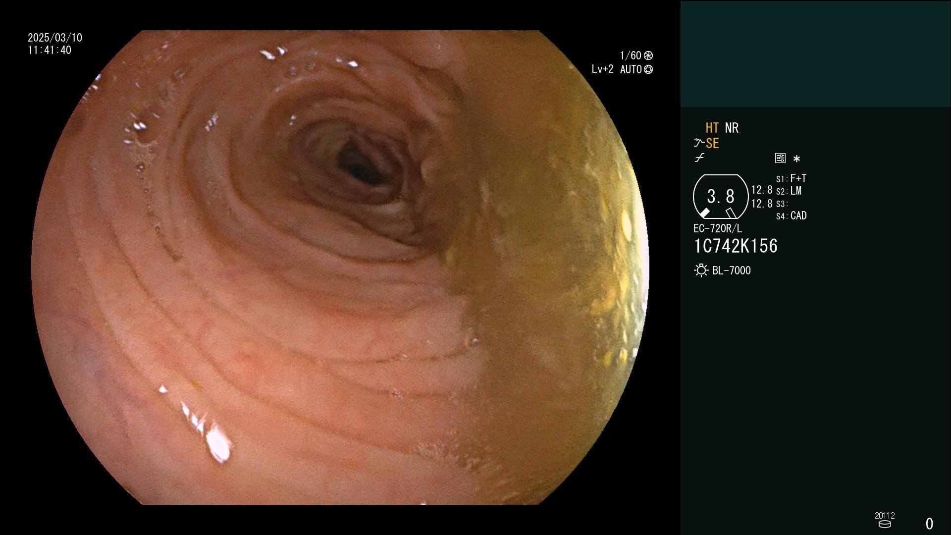The image size is (951, 535).
Task: Click the structure enhancement curve icon beside SE
Action: [698, 143]
